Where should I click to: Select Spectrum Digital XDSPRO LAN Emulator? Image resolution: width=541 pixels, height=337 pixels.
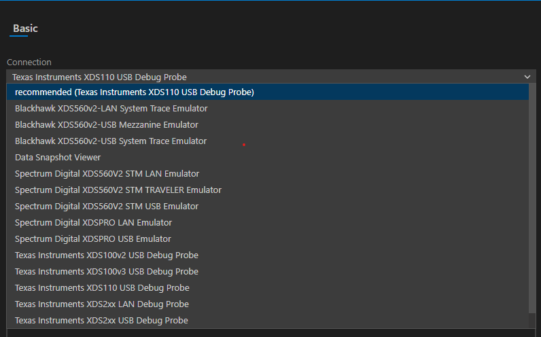click(93, 223)
